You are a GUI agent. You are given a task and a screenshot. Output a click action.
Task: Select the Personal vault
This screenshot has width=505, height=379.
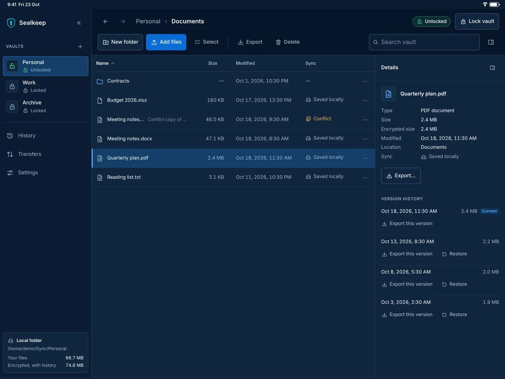[x=45, y=66]
